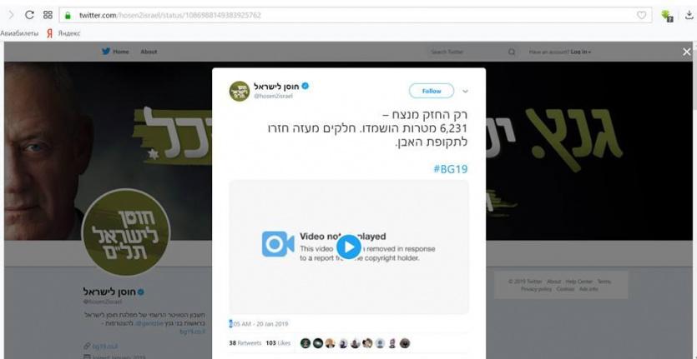Follow the hosen2israel account

click(432, 91)
